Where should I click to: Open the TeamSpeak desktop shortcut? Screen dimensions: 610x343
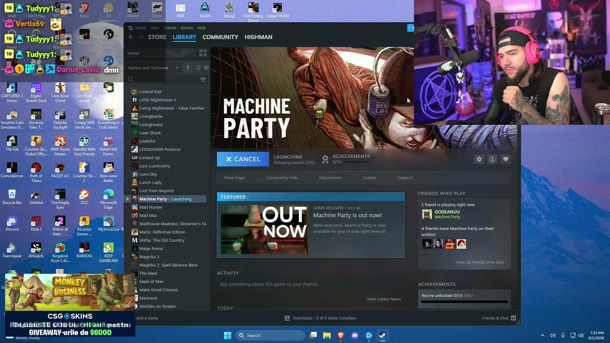click(x=12, y=251)
